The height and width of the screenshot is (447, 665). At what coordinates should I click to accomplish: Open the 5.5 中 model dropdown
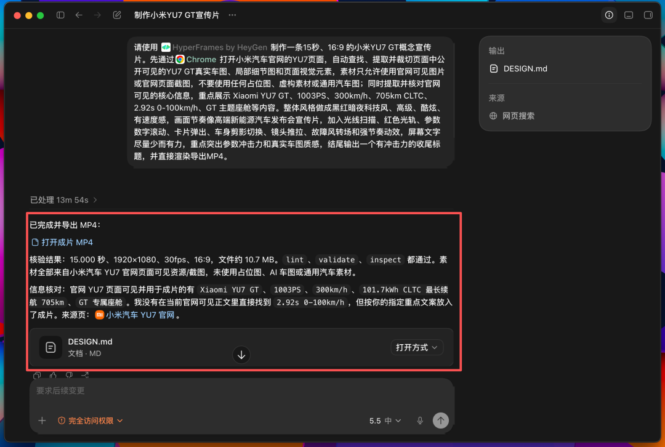(x=385, y=421)
